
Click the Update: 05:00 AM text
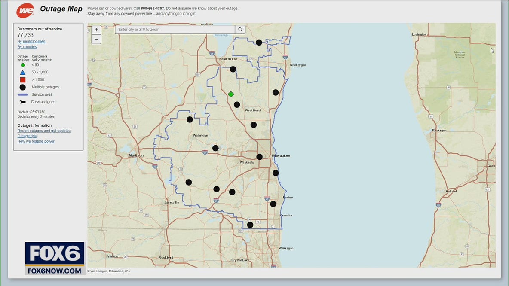click(x=31, y=112)
